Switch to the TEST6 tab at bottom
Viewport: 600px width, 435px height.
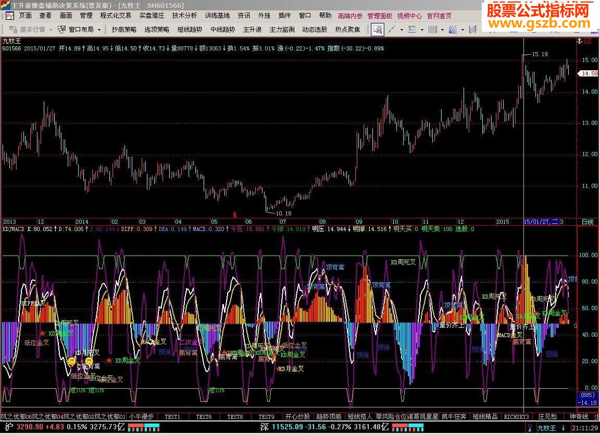coord(203,417)
